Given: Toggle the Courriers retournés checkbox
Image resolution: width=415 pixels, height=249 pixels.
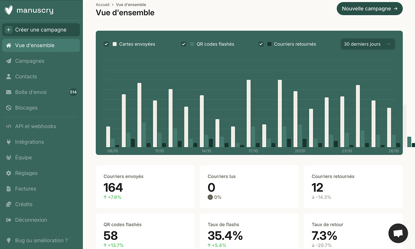Looking at the screenshot, I should (x=261, y=44).
